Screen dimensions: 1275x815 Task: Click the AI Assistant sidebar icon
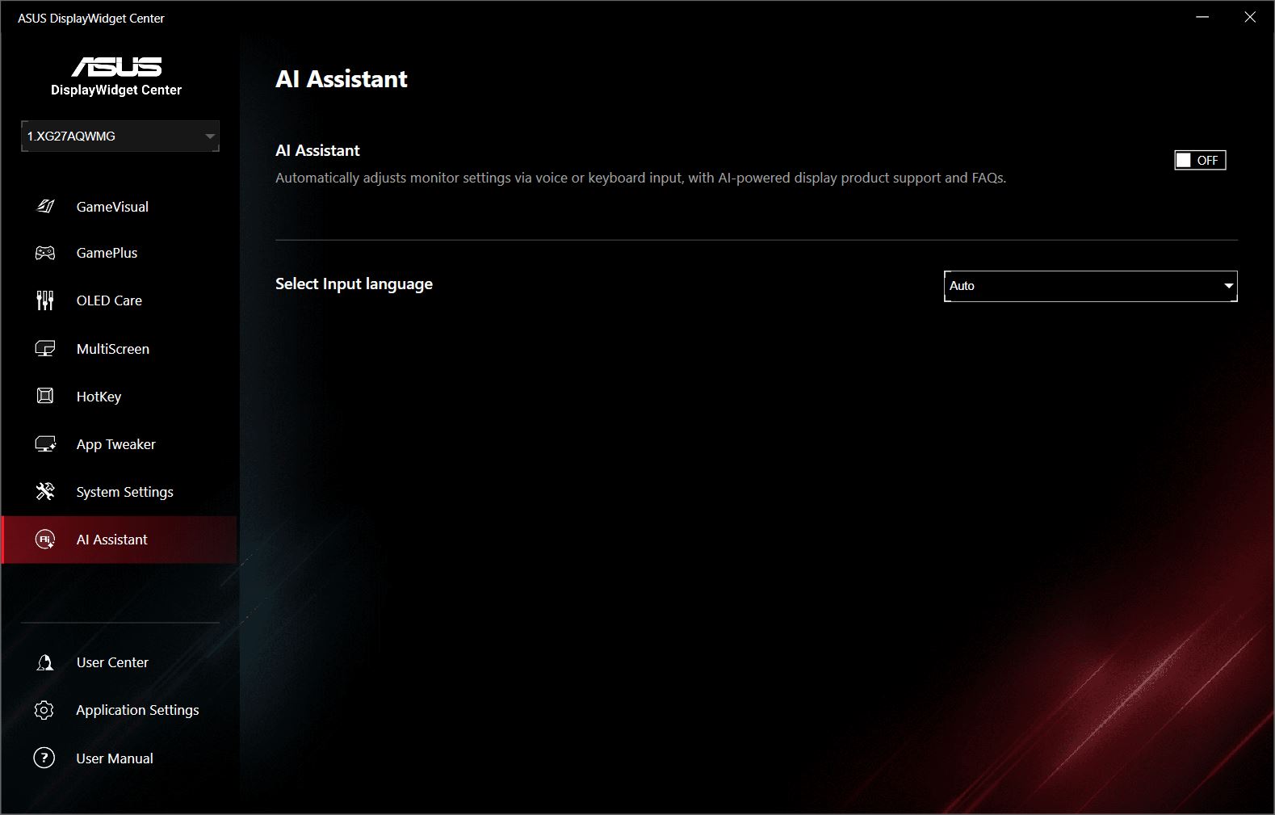point(45,540)
